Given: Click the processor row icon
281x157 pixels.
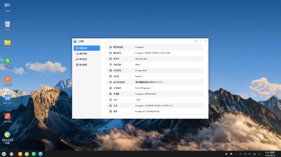Looking at the screenshot, I should 110,94.
